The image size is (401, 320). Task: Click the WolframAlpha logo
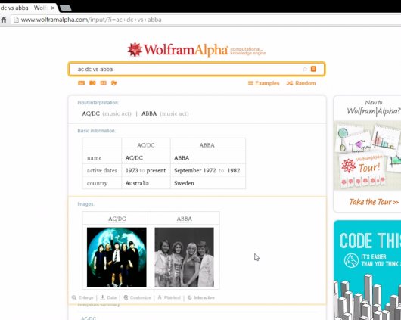point(197,50)
